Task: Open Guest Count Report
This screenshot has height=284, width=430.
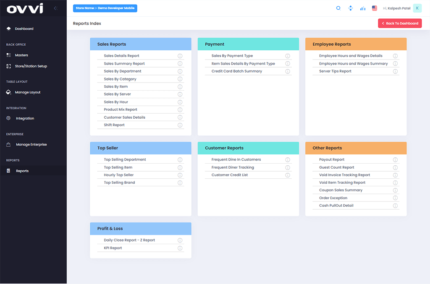Action: pyautogui.click(x=337, y=167)
